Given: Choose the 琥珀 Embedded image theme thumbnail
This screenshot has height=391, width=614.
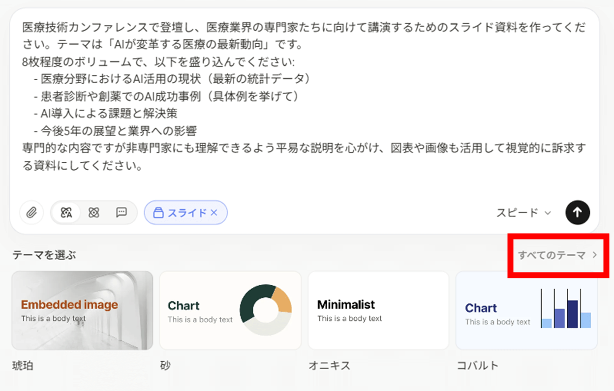Looking at the screenshot, I should point(82,310).
